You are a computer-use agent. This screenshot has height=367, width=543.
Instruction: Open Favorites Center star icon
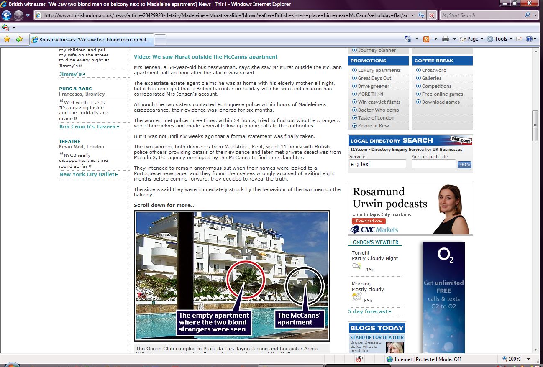tap(7, 39)
